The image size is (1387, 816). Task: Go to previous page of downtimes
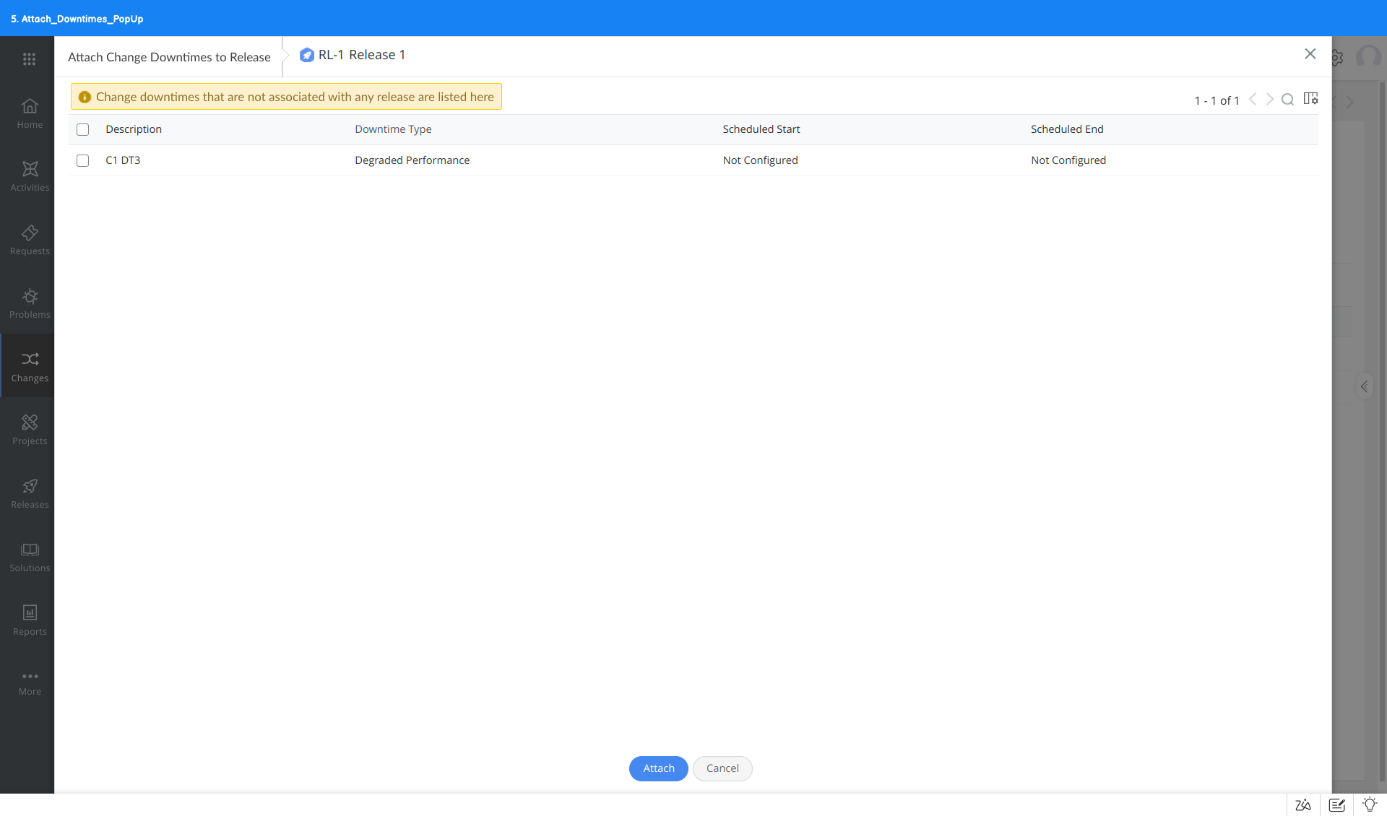click(1253, 100)
